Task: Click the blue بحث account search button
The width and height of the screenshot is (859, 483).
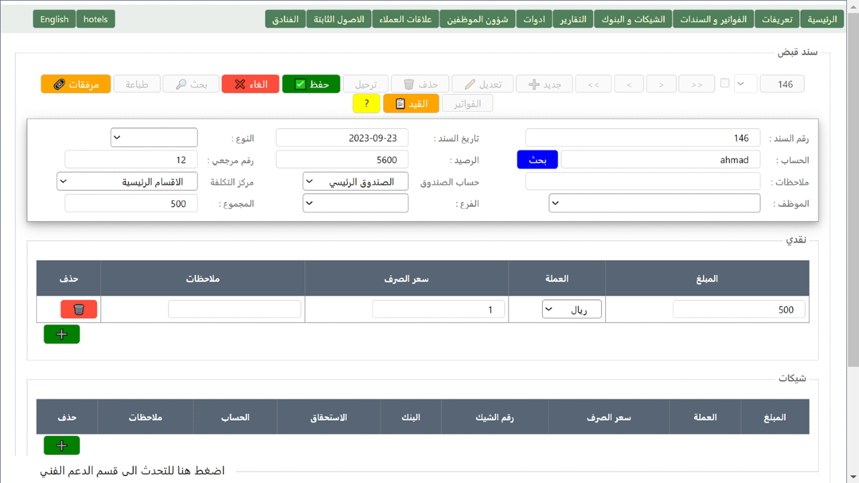Action: [x=537, y=160]
